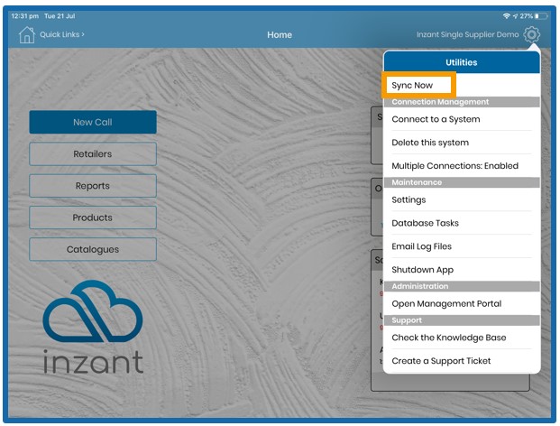560x426 pixels.
Task: Tap the Wi-Fi status icon
Action: click(506, 16)
